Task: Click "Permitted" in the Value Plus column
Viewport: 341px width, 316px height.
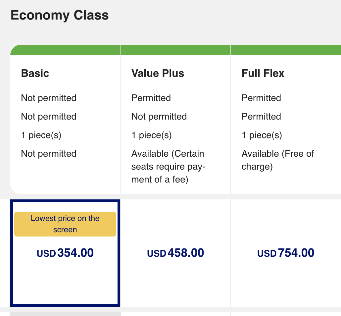Action: point(151,98)
